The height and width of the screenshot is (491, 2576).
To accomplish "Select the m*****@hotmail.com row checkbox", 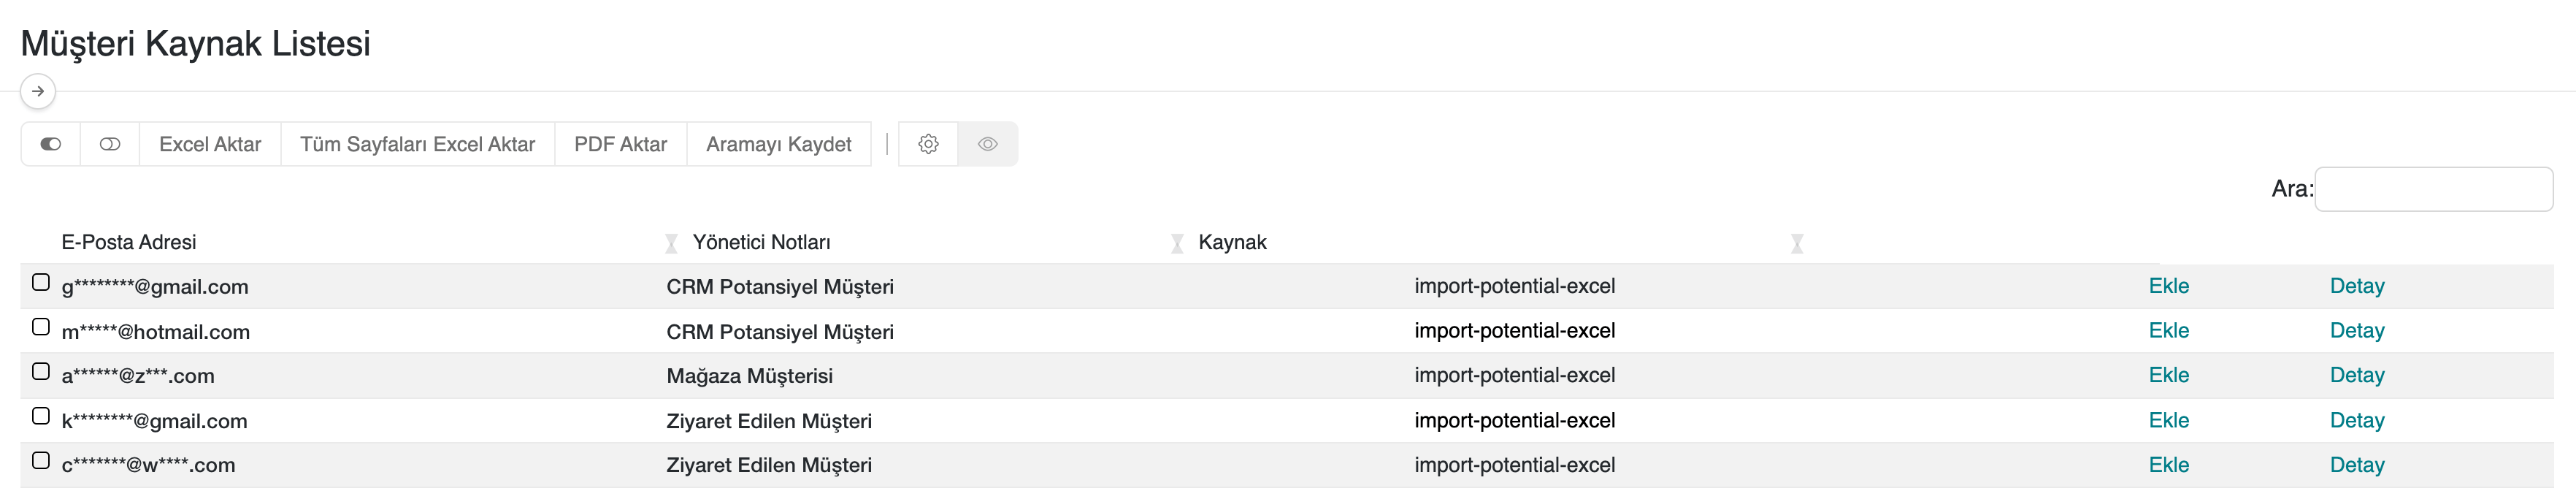I will [x=41, y=327].
